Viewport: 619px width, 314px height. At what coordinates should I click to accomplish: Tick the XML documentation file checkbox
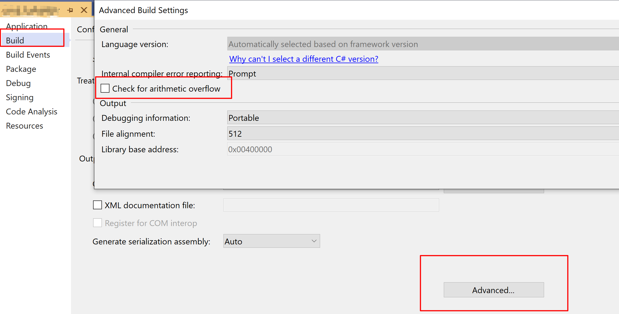pos(98,205)
